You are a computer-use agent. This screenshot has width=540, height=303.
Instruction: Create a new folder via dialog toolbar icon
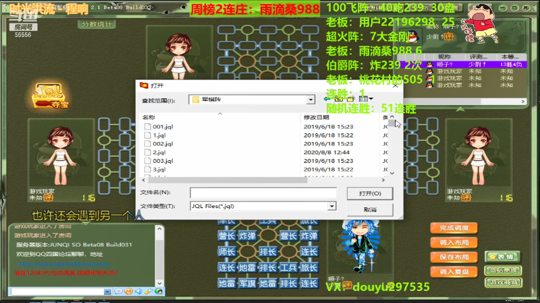351,99
